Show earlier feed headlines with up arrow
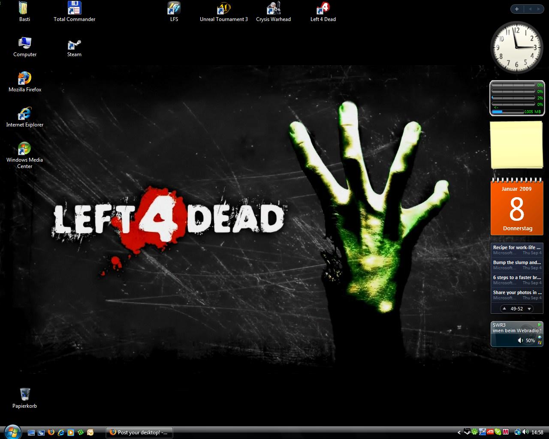 coord(504,309)
